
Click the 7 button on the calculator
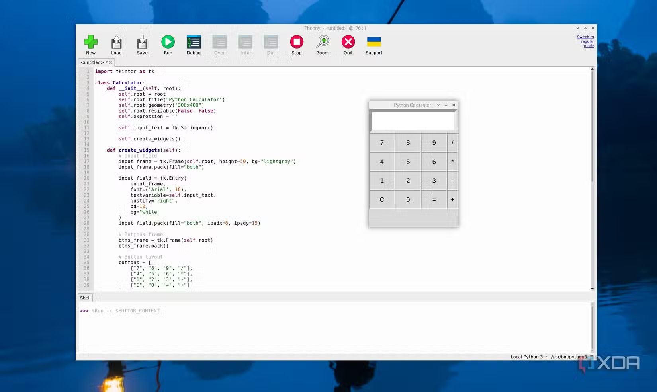tap(382, 143)
